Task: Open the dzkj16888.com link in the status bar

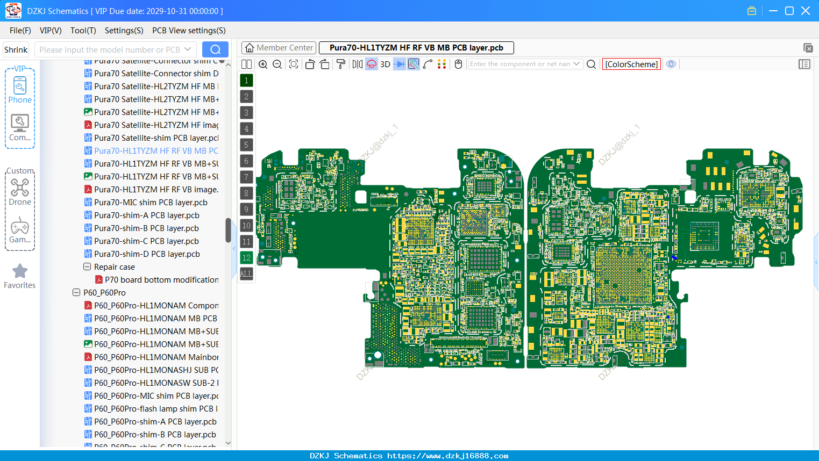Action: 447,456
